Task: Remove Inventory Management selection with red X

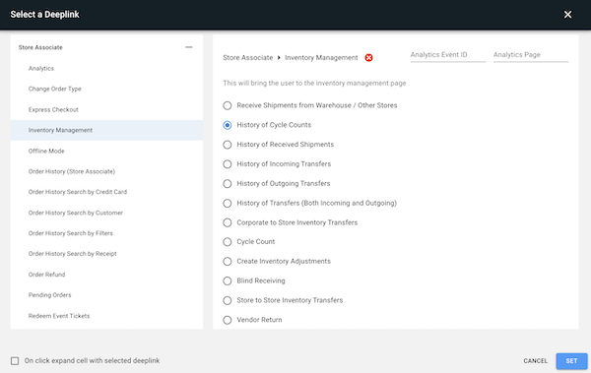Action: [x=368, y=58]
